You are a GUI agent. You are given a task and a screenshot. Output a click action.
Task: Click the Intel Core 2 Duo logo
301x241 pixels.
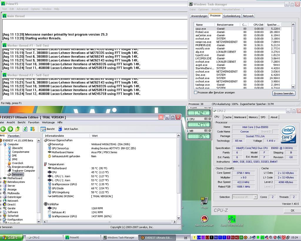tap(288, 135)
